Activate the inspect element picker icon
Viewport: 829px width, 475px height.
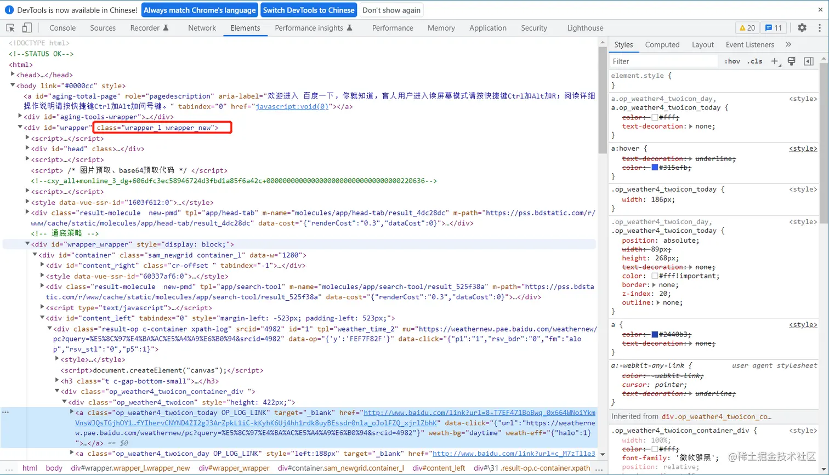[x=10, y=28]
